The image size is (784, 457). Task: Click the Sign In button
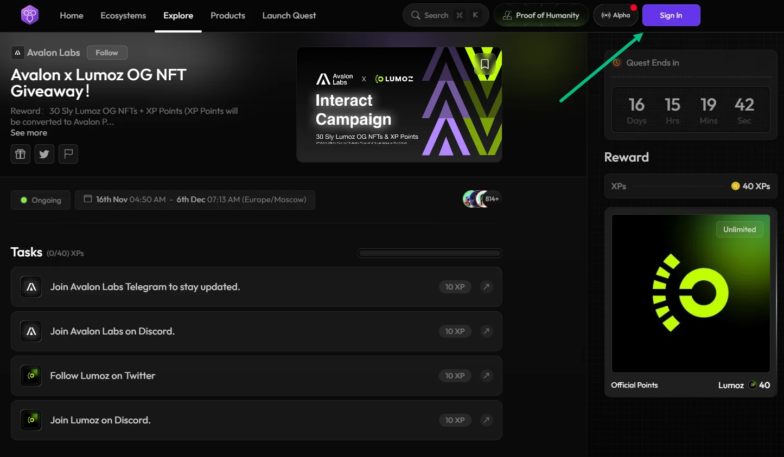pyautogui.click(x=671, y=15)
